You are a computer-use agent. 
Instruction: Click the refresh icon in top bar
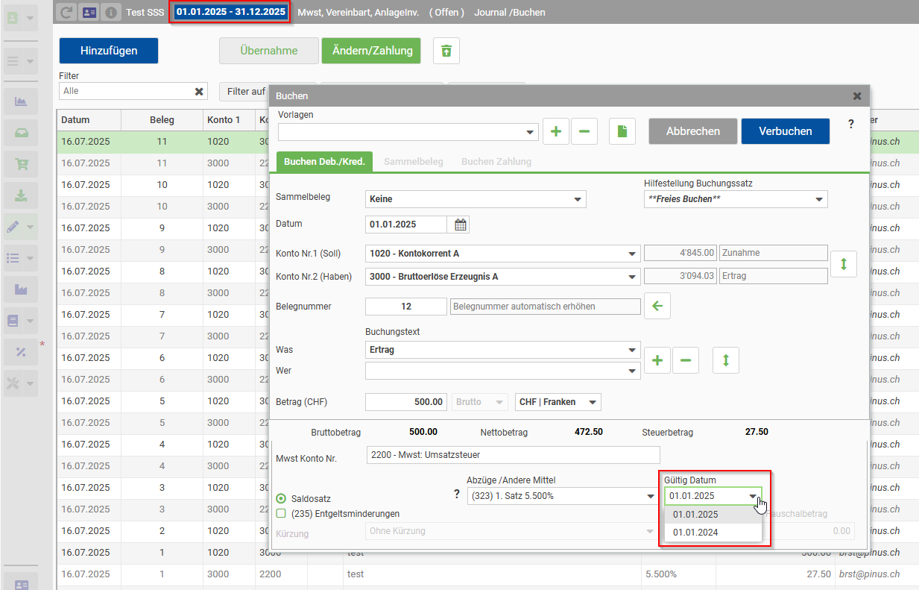[66, 12]
